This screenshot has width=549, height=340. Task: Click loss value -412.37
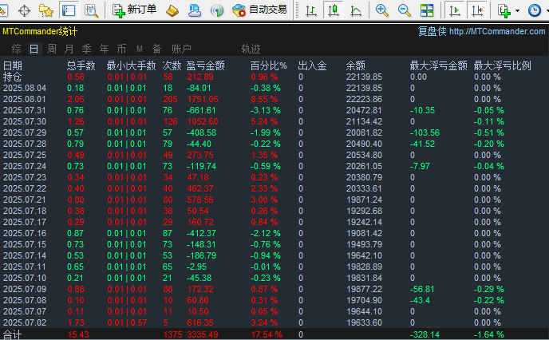pyautogui.click(x=201, y=233)
